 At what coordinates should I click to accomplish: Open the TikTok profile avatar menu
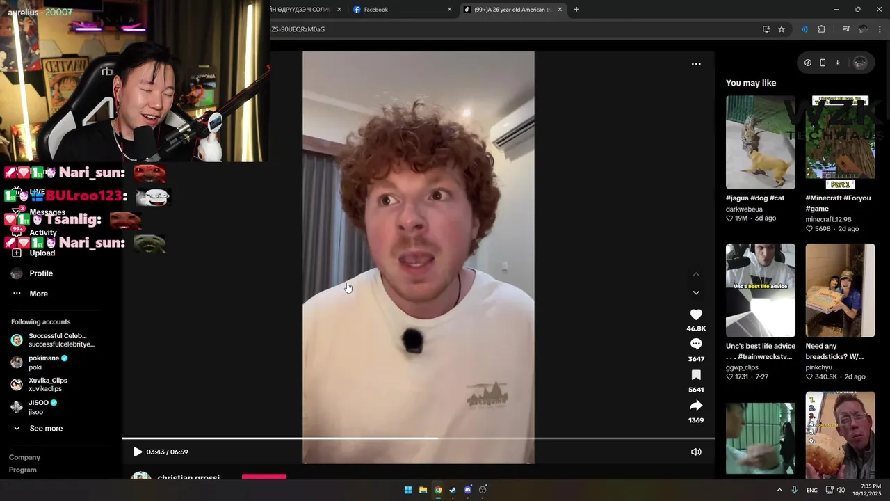tap(860, 63)
